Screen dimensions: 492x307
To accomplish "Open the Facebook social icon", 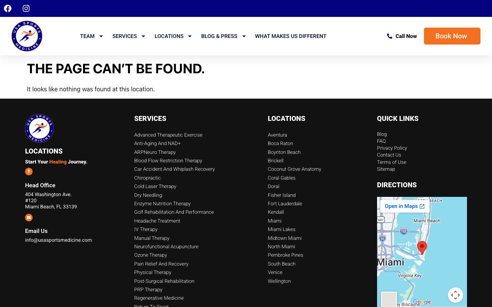I will 8,8.
